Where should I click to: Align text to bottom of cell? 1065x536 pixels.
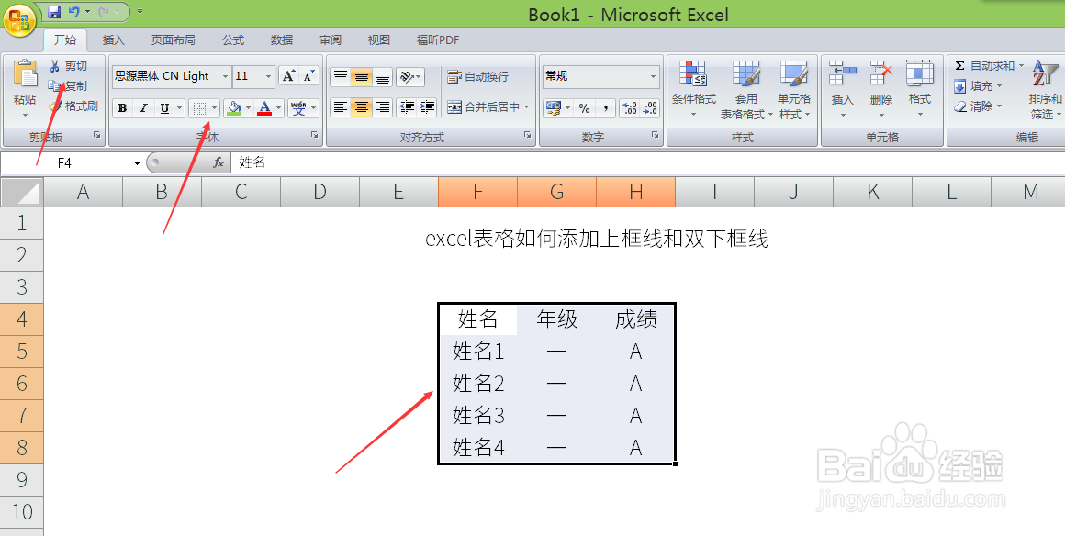coord(383,77)
